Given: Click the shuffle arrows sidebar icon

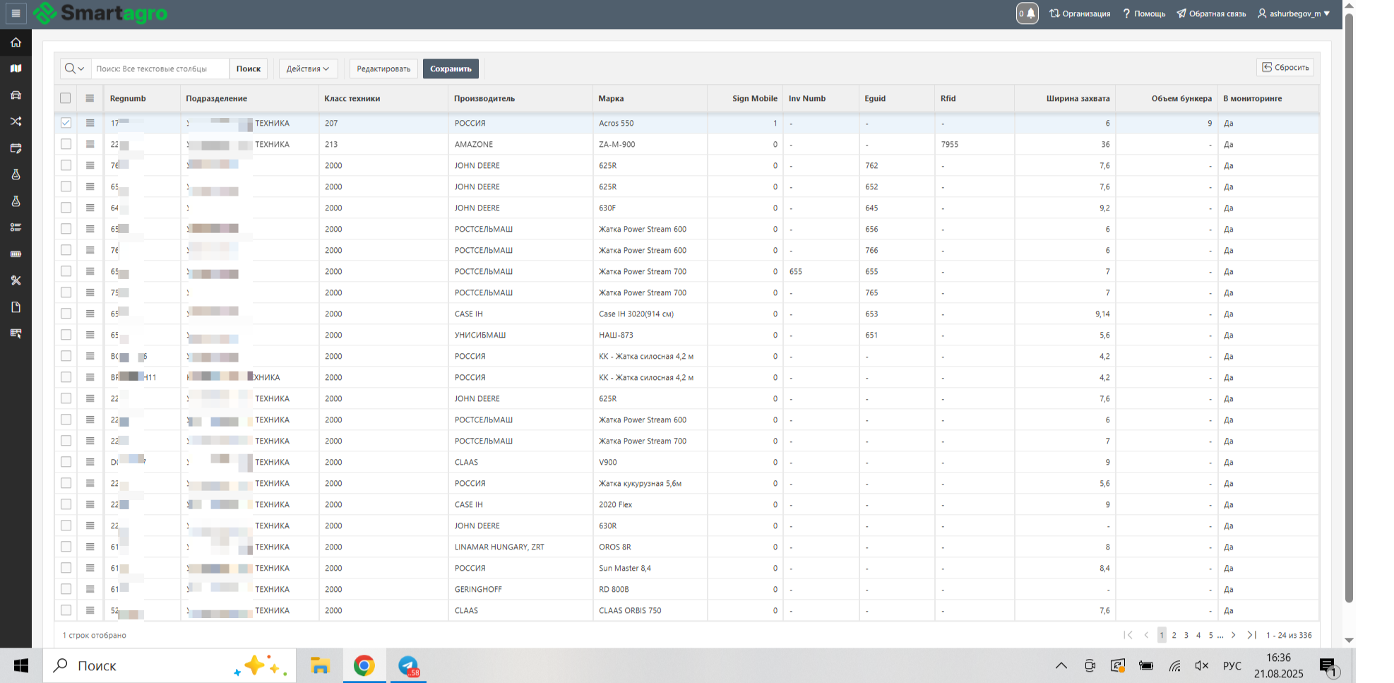Looking at the screenshot, I should (x=16, y=121).
